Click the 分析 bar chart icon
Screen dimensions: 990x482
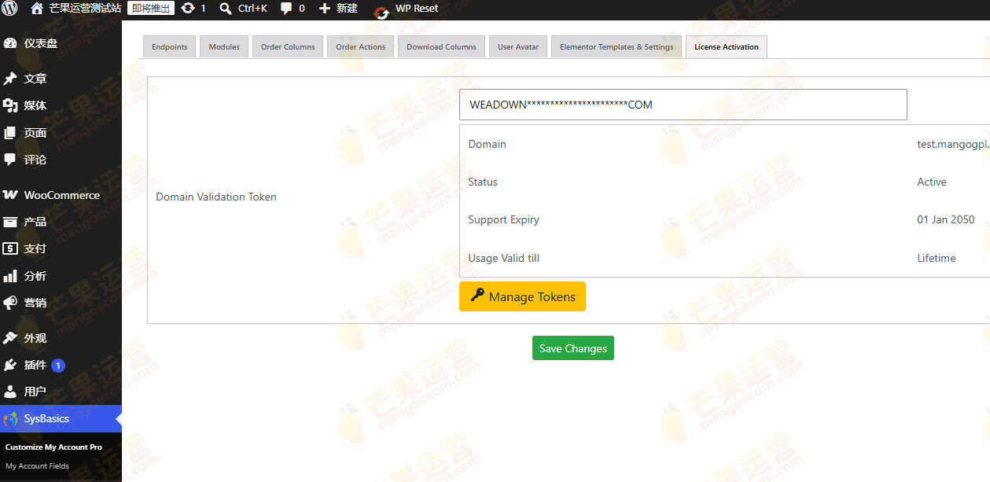[x=10, y=276]
